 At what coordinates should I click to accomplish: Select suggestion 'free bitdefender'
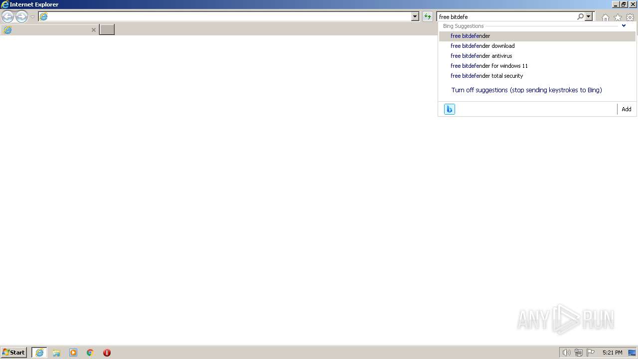tap(537, 36)
